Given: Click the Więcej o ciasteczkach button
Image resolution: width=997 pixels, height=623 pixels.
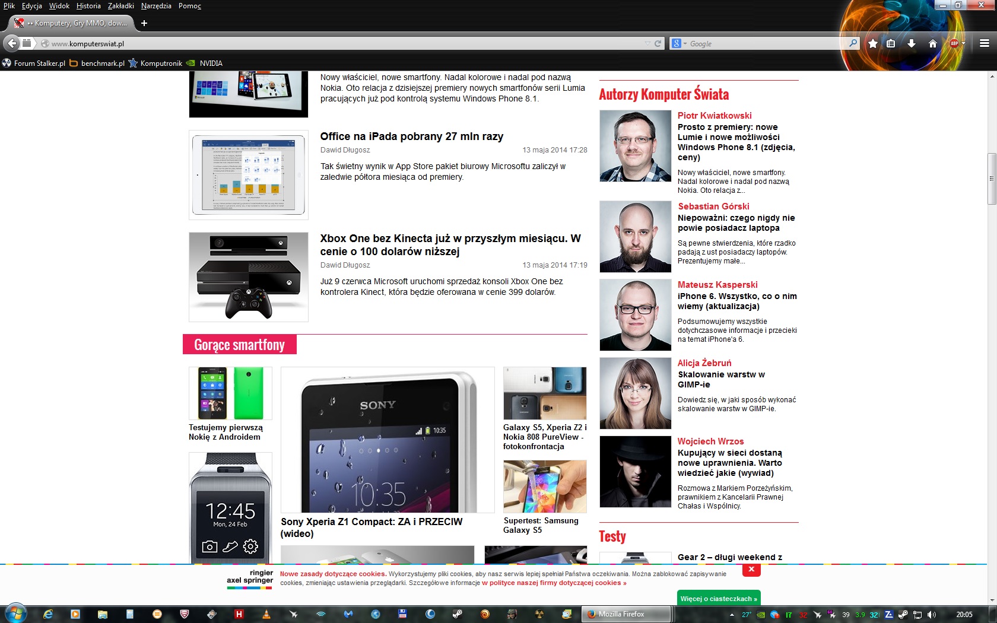Looking at the screenshot, I should [719, 598].
